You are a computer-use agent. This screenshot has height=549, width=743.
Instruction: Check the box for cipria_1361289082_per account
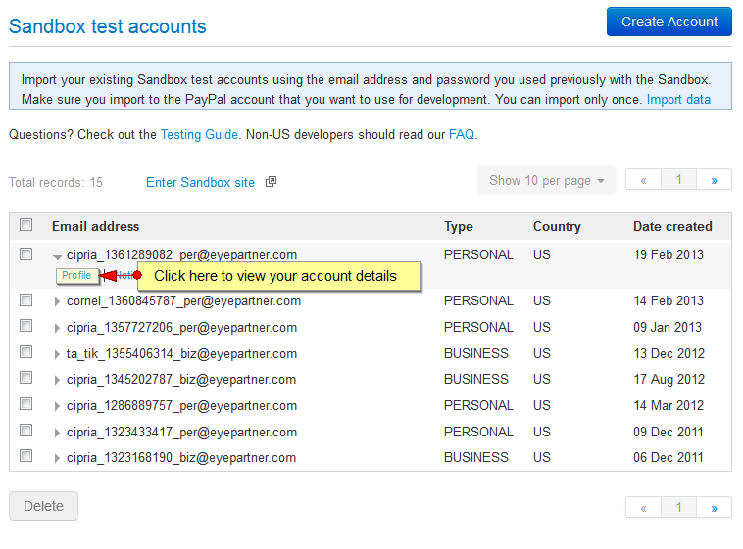(26, 254)
